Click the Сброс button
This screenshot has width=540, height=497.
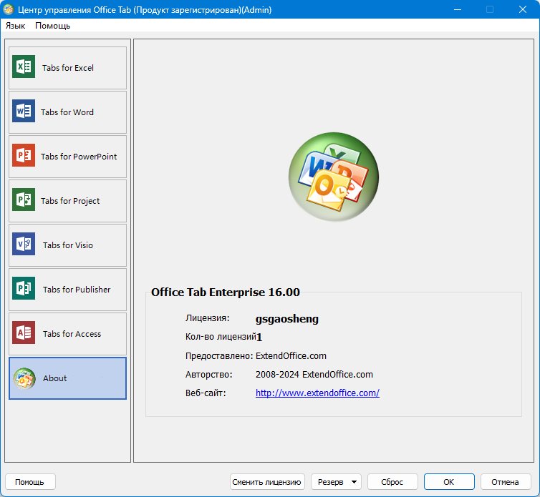pos(392,482)
